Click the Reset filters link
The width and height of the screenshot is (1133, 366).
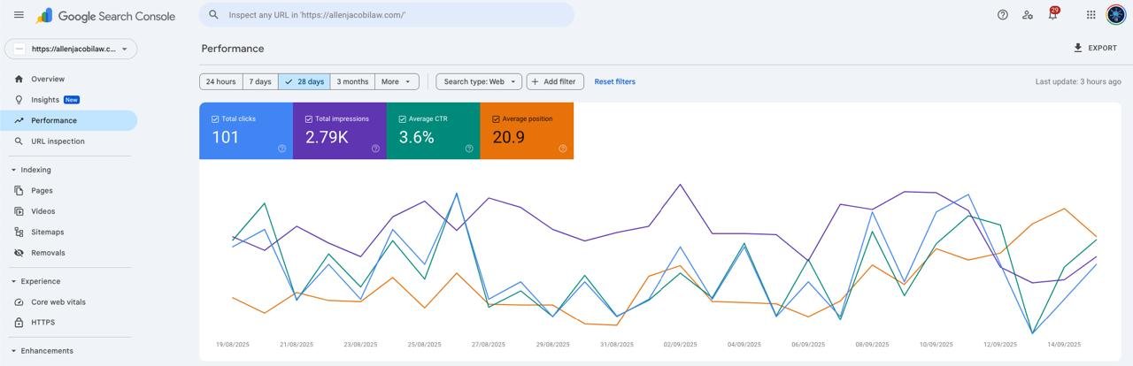pyautogui.click(x=614, y=81)
